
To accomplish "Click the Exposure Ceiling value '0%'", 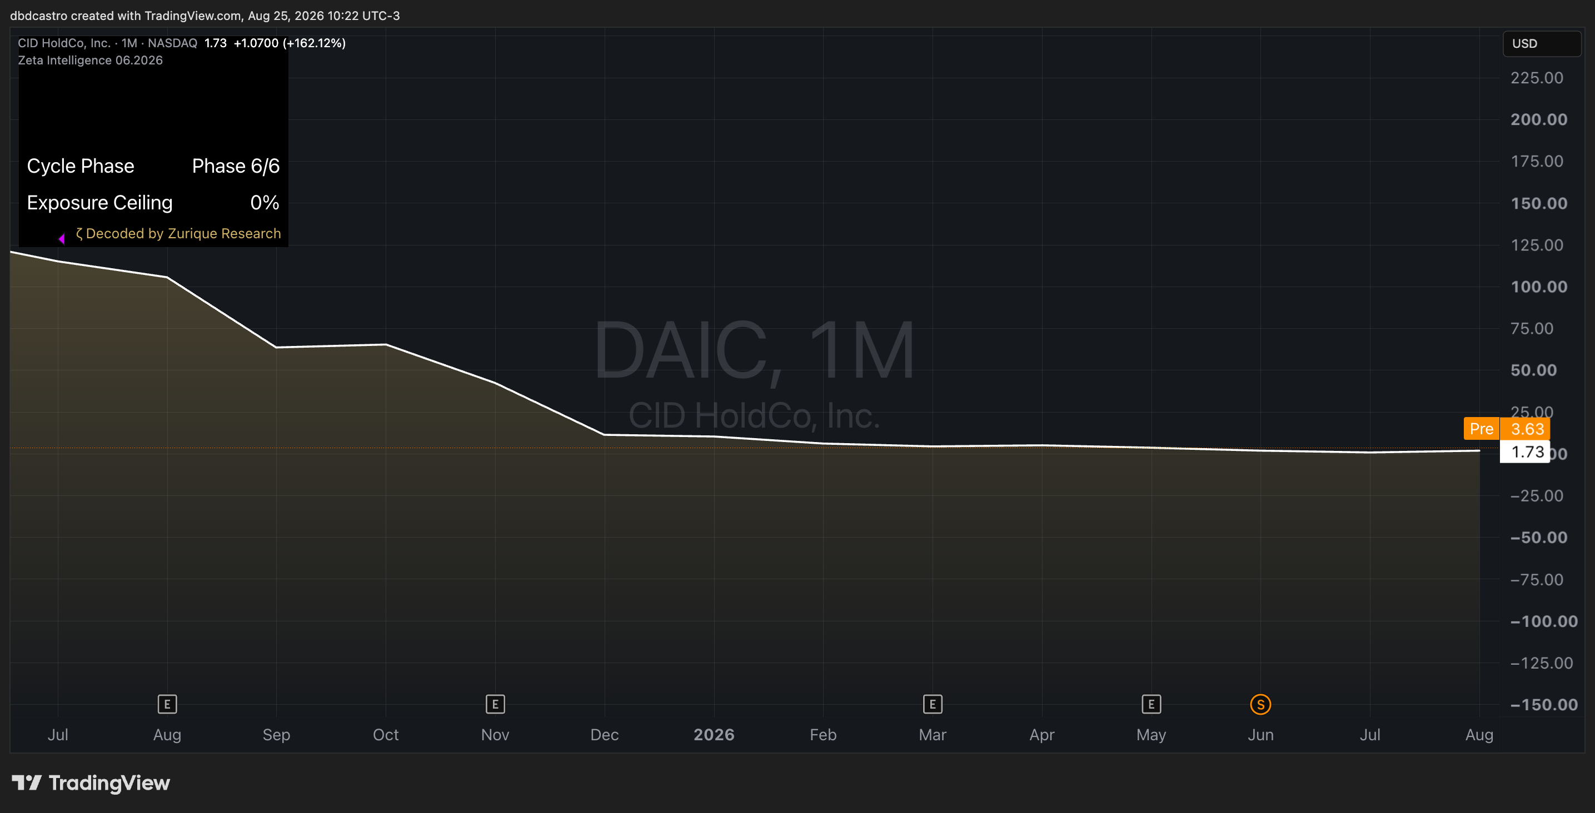I will pos(265,202).
